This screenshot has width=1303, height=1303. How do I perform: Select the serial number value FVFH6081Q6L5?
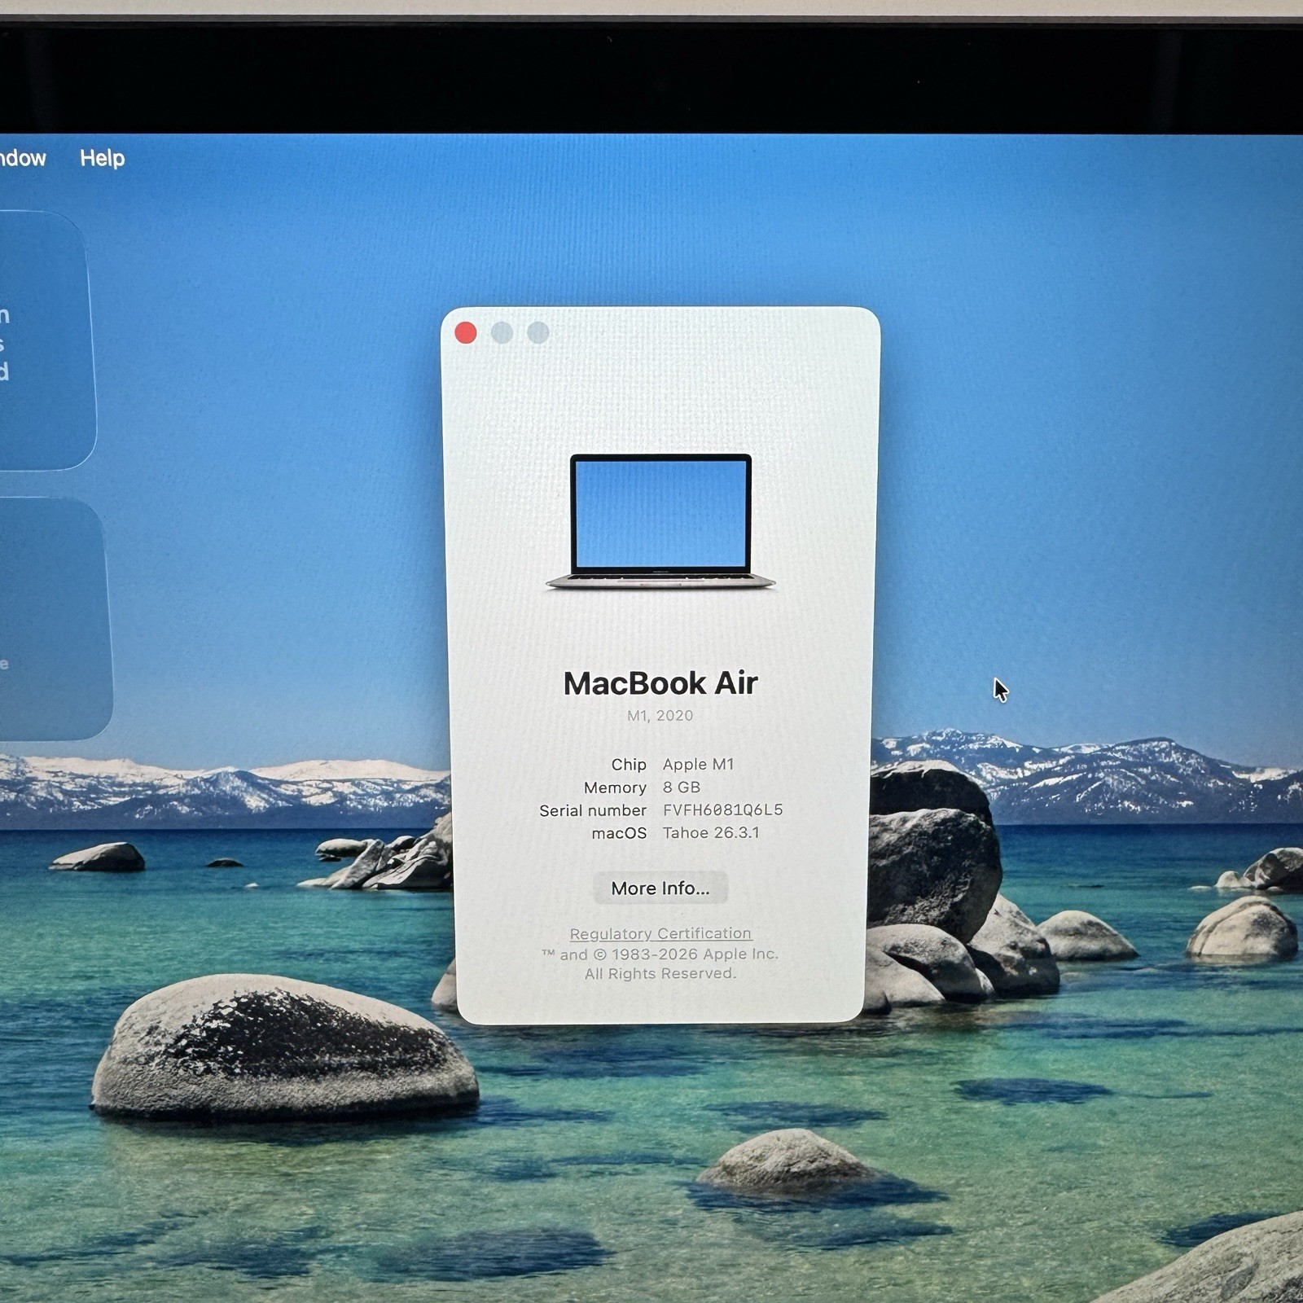(722, 810)
